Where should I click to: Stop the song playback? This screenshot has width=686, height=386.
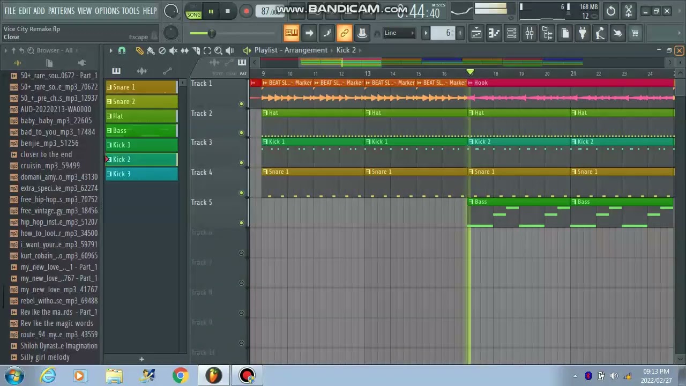pyautogui.click(x=228, y=11)
